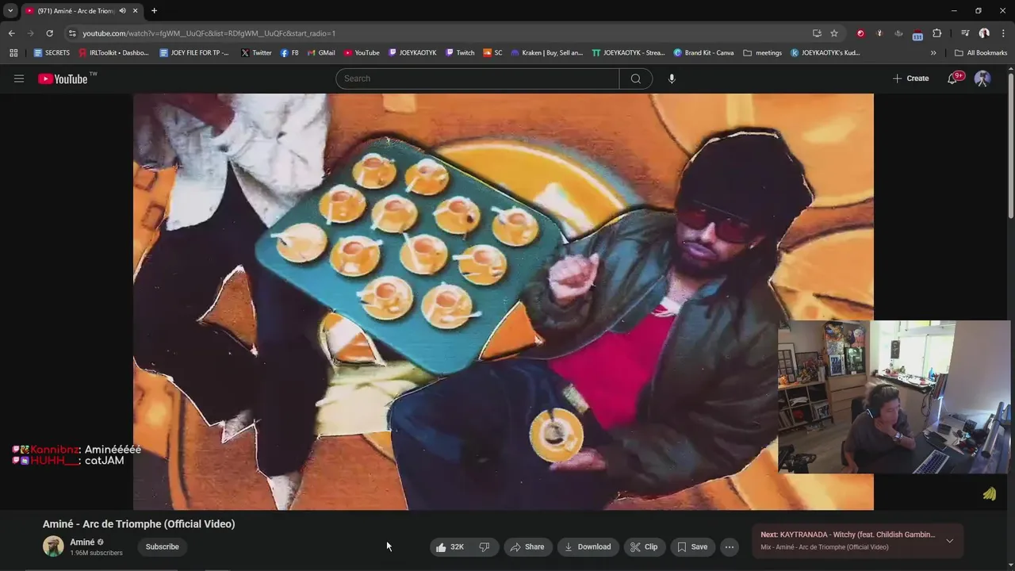This screenshot has width=1015, height=571.
Task: Bookmark this page with the star icon
Action: coord(834,33)
